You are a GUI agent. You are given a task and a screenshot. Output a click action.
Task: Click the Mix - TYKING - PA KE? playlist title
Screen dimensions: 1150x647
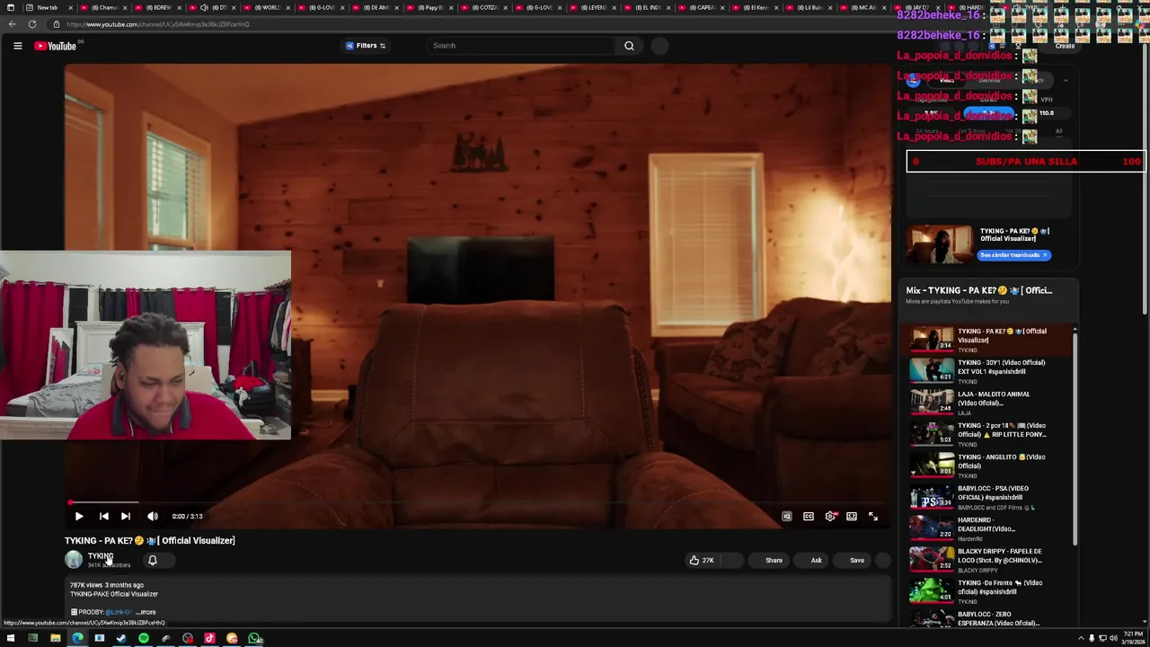[x=978, y=290]
